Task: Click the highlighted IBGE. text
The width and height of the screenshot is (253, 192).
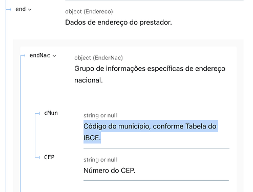Action: click(92, 138)
